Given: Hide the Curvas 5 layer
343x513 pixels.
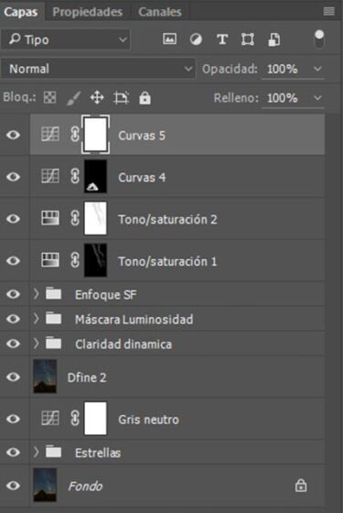Looking at the screenshot, I should click(13, 135).
